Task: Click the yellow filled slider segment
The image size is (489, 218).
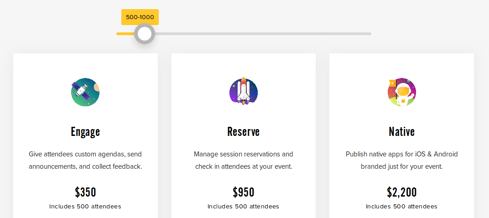Action: click(x=125, y=34)
